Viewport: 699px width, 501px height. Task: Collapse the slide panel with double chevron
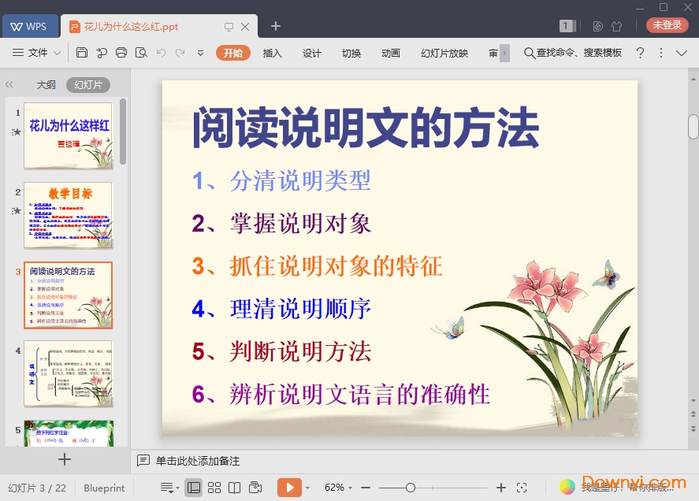(9, 84)
